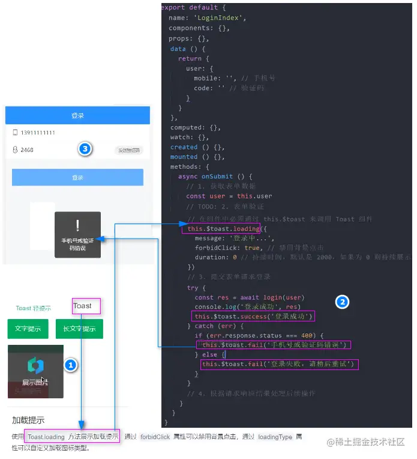Click the '} else {' code line
Image resolution: width=417 pixels, height=459 pixels.
(x=210, y=354)
